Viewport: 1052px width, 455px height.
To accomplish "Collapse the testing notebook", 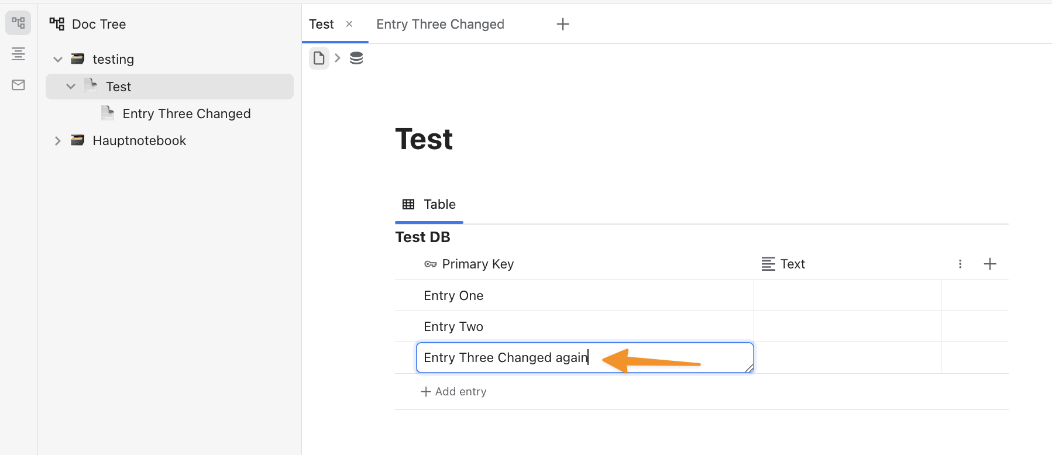I will (x=58, y=59).
